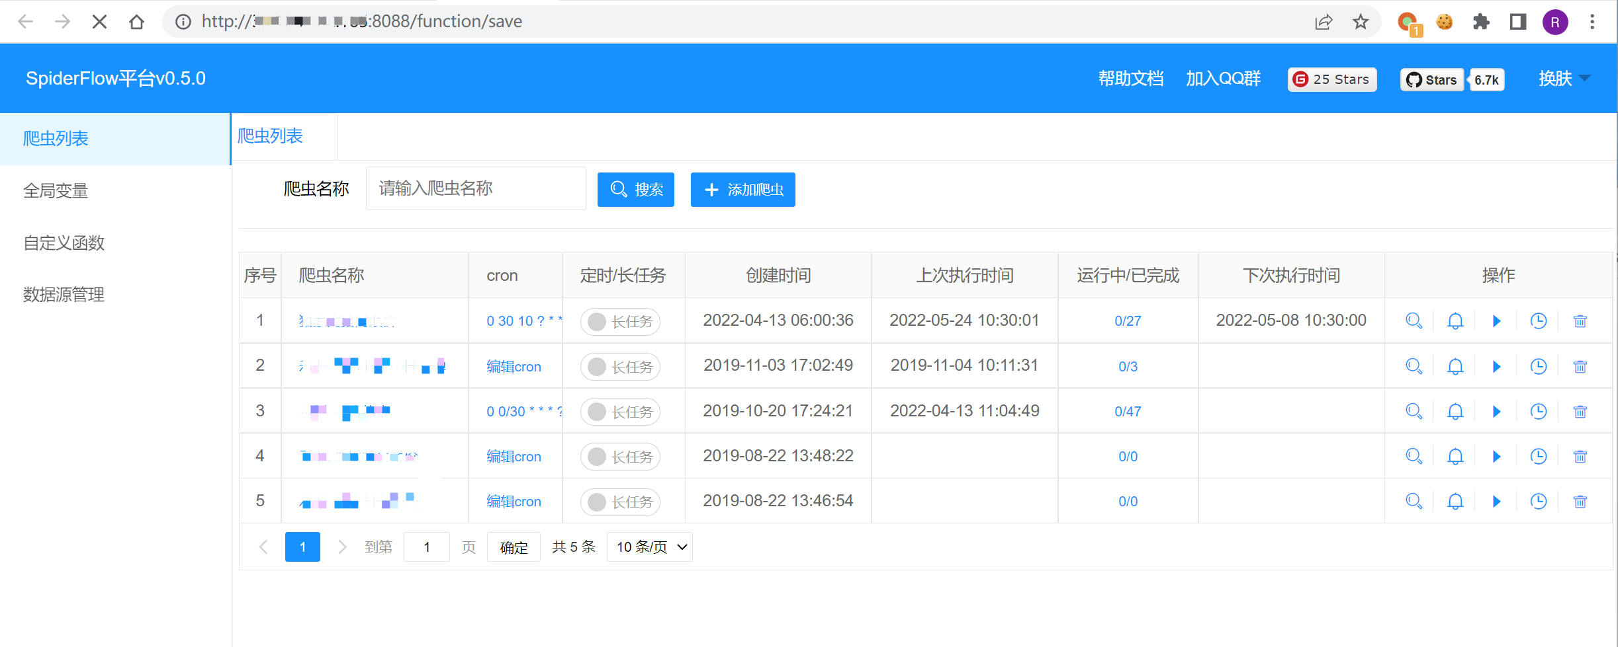
Task: Click the trash icon in row 1
Action: click(1580, 321)
